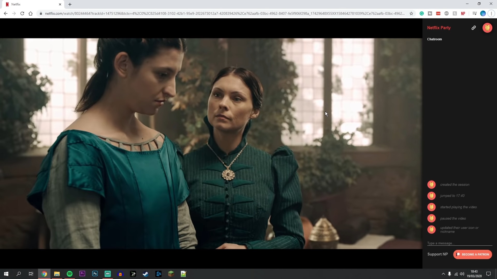Launch Spotify from the taskbar
Image resolution: width=497 pixels, height=279 pixels.
pyautogui.click(x=70, y=274)
